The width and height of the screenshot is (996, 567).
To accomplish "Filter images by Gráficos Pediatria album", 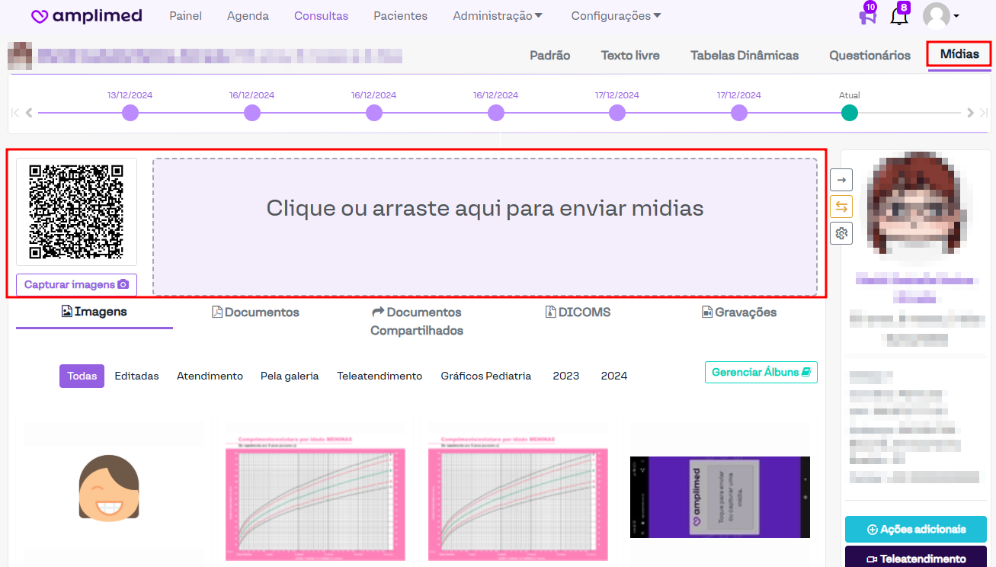I will (x=485, y=376).
